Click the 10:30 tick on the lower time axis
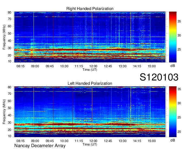The height and width of the screenshot is (149, 184). click(x=64, y=141)
